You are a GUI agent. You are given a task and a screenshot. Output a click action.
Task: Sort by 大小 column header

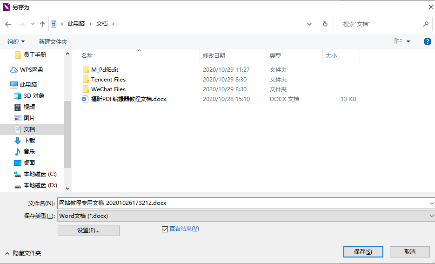(331, 56)
